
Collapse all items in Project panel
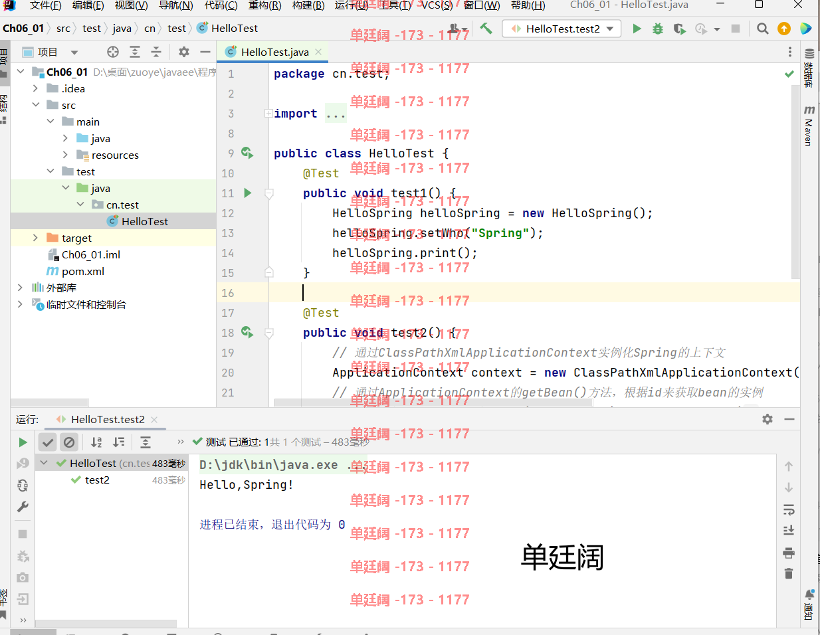coord(156,52)
